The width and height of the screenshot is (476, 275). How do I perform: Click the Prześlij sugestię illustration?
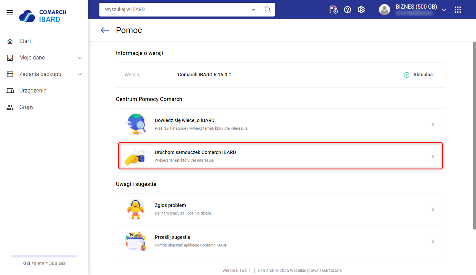point(135,241)
